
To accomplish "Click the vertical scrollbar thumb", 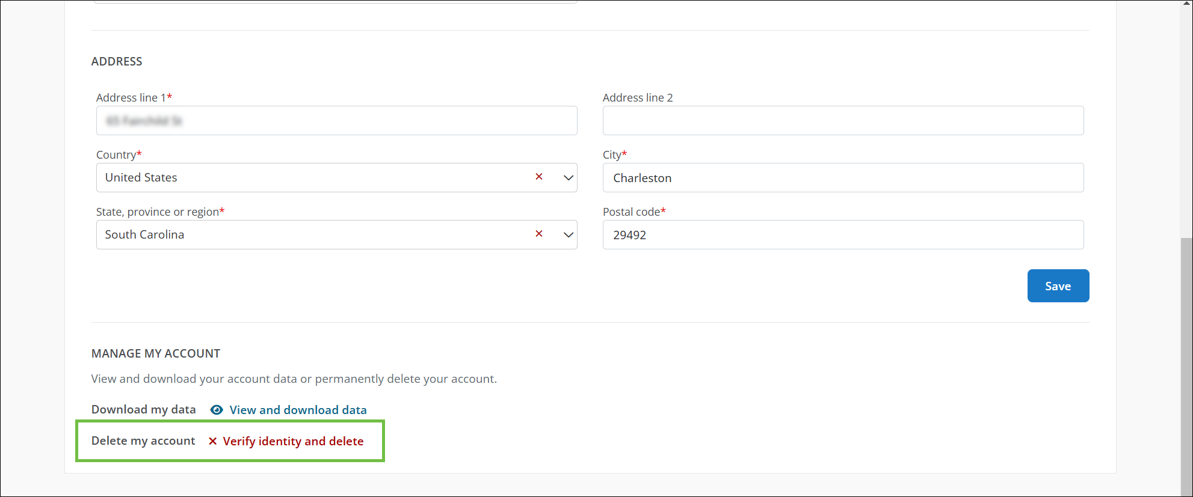I will [x=1186, y=367].
